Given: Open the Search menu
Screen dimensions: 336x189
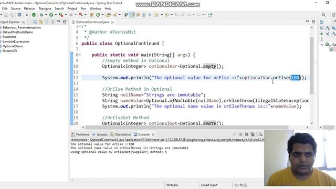Looking at the screenshot, I should point(59,8).
